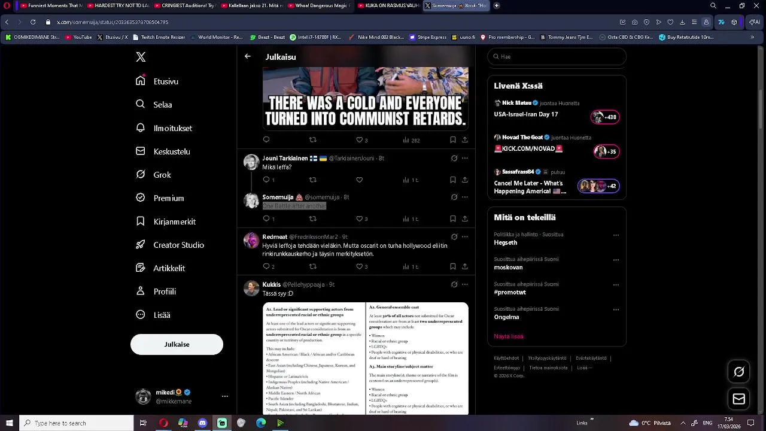Click the Julkaise post button
This screenshot has height=431, width=766.
(x=177, y=344)
